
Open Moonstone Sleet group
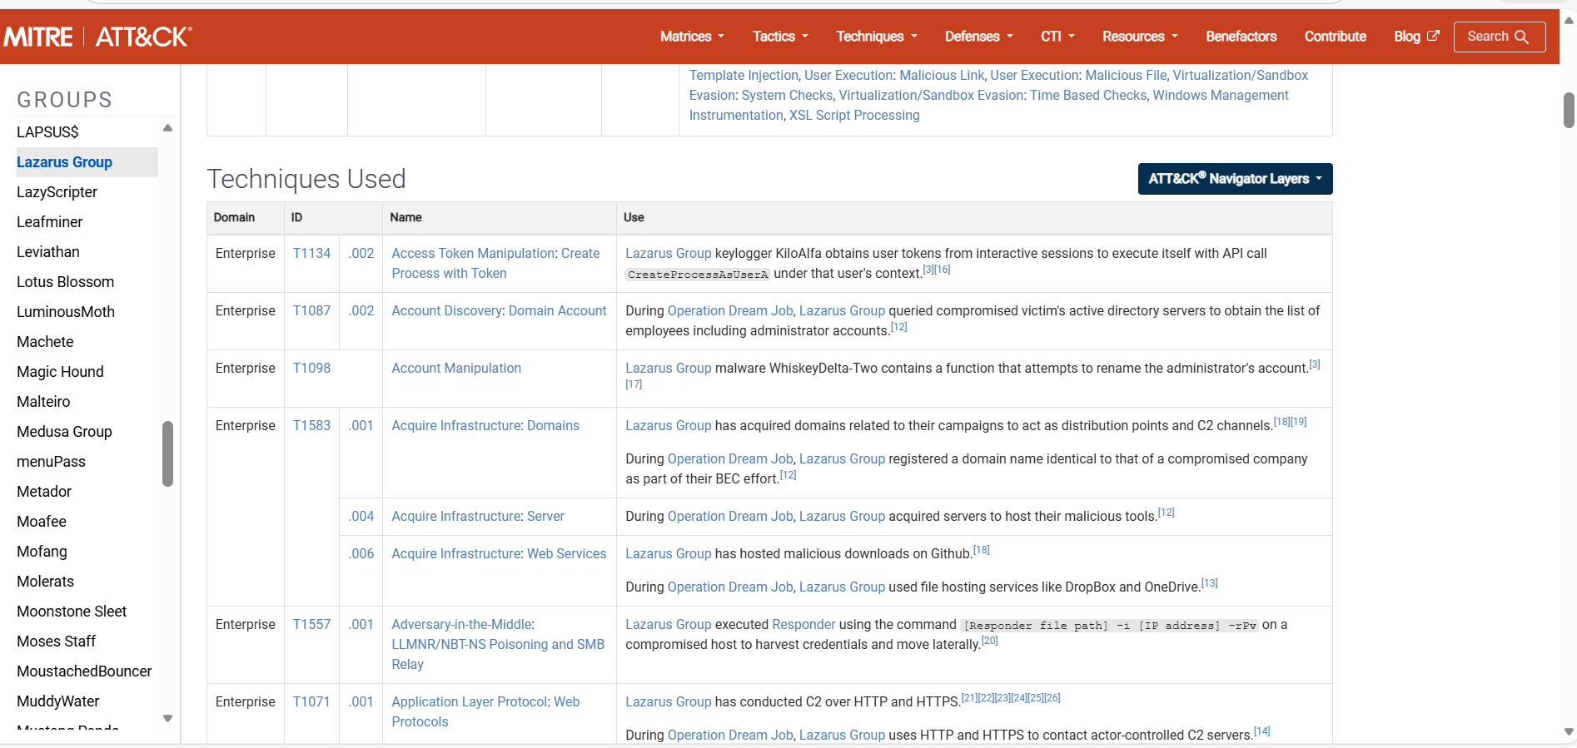tap(72, 612)
